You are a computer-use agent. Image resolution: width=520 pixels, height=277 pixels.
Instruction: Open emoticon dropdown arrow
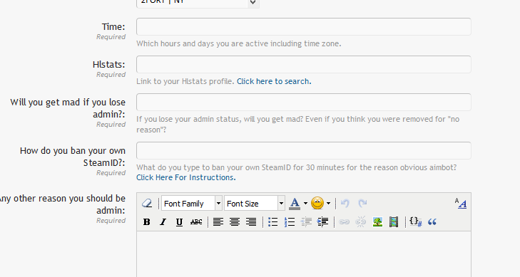[328, 204]
